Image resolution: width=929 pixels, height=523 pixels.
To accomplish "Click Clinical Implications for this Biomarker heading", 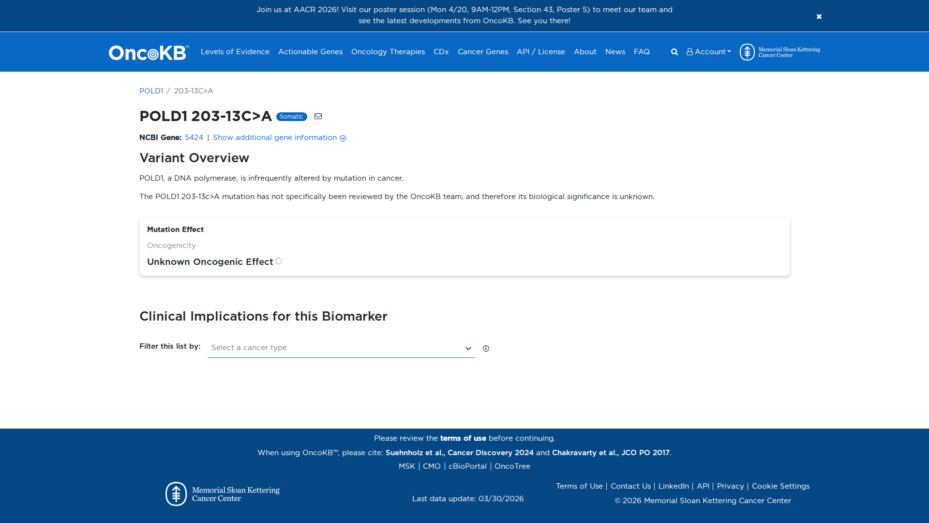I will point(263,316).
